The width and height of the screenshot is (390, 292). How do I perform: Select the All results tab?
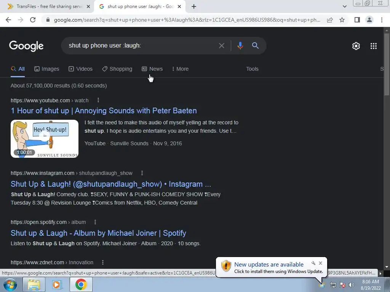click(18, 69)
